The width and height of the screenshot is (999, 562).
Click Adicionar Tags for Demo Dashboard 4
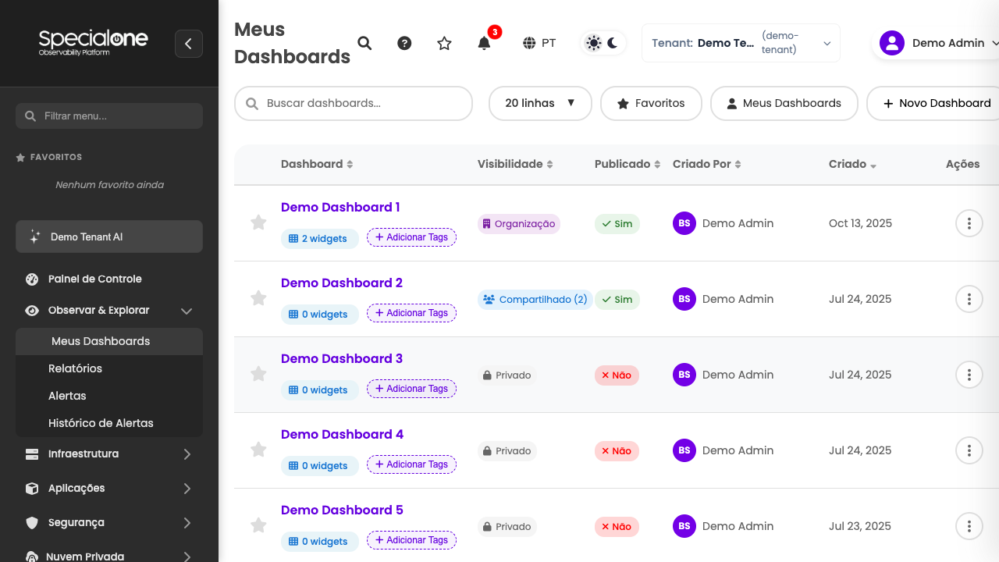point(411,464)
